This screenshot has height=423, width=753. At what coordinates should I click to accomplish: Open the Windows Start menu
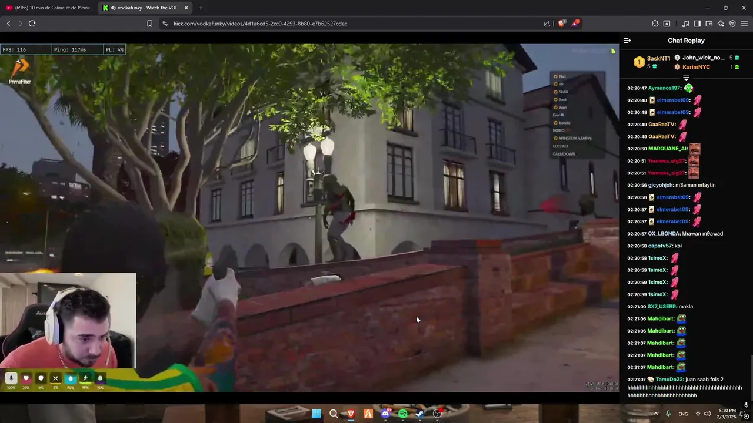tap(316, 414)
